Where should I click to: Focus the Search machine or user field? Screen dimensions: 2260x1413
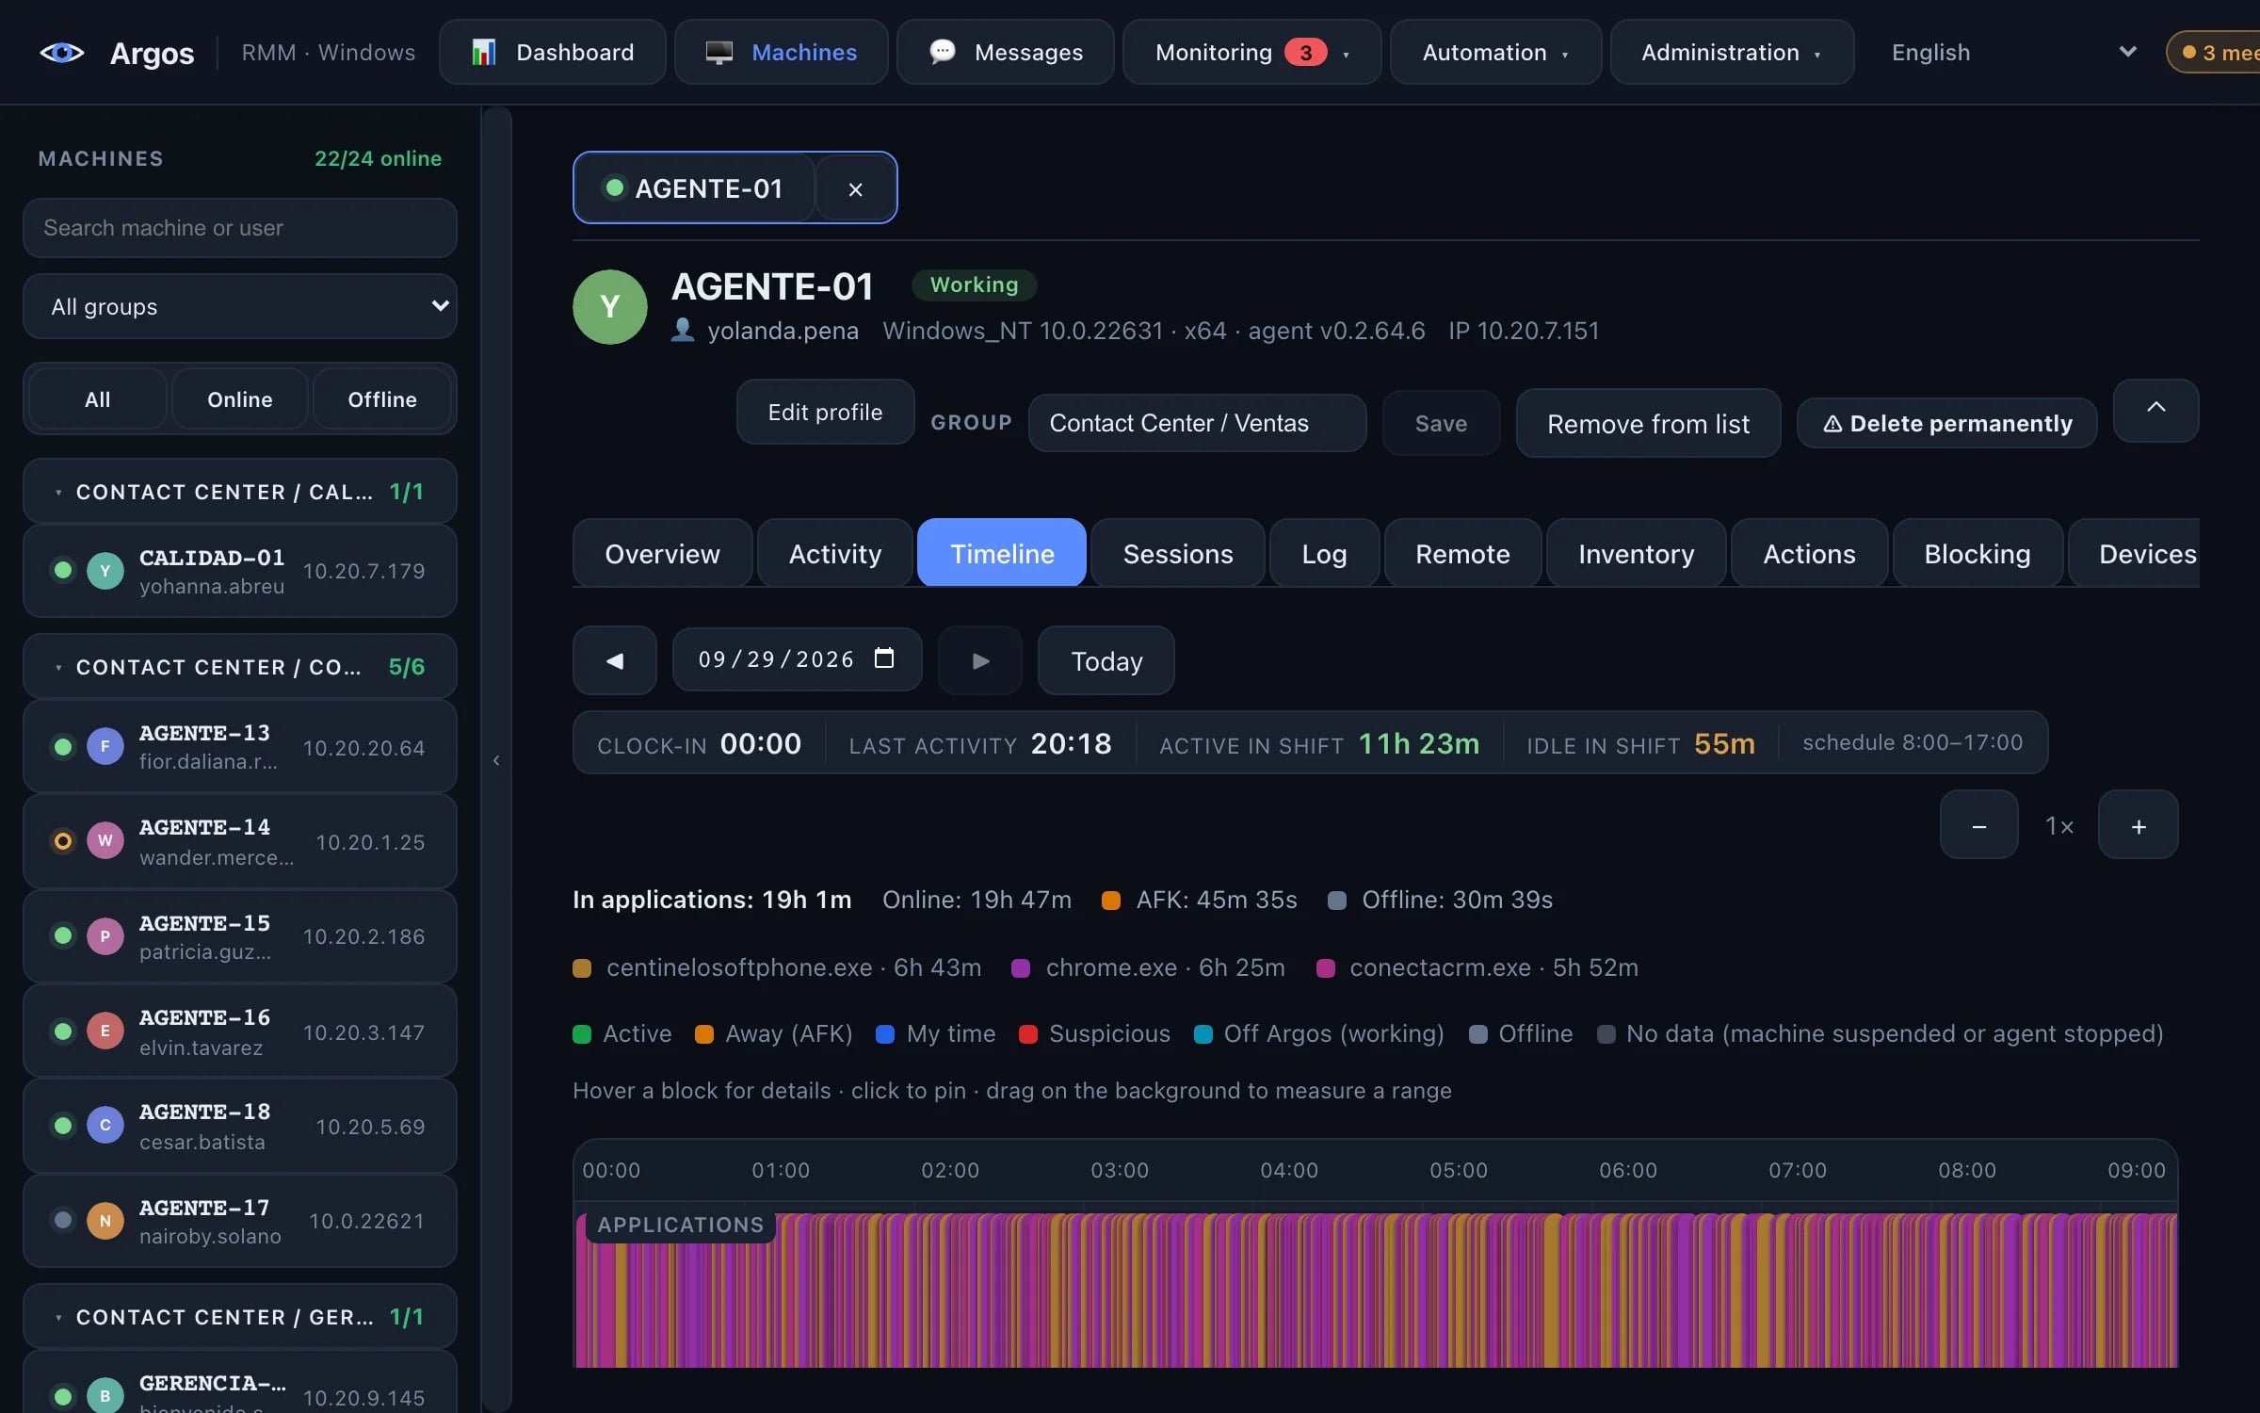(240, 228)
